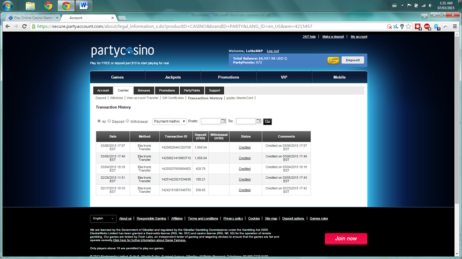
Task: Click the browser address bar URL
Action: pyautogui.click(x=175, y=27)
